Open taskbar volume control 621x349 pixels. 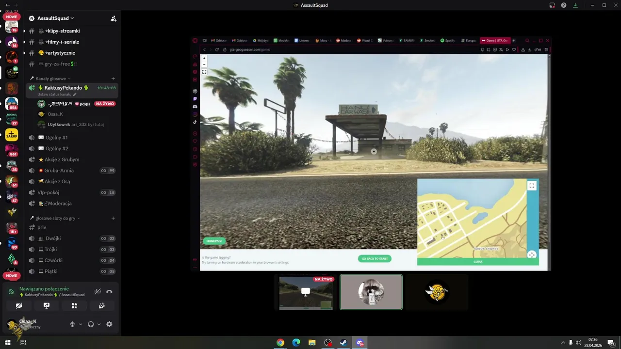[x=578, y=343]
